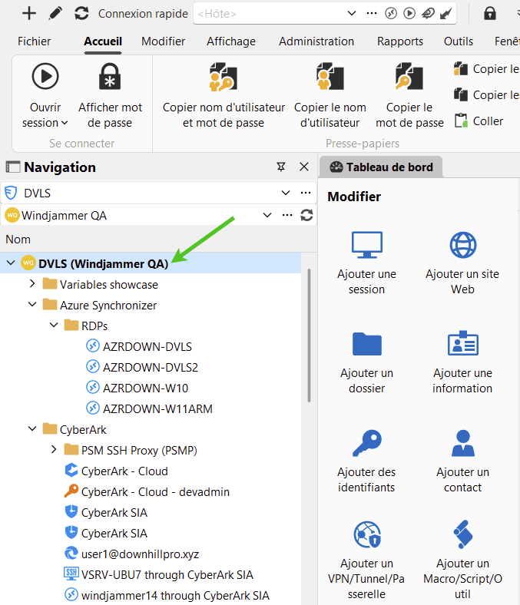Pin the Navigation panel with the pushpin

(x=281, y=167)
